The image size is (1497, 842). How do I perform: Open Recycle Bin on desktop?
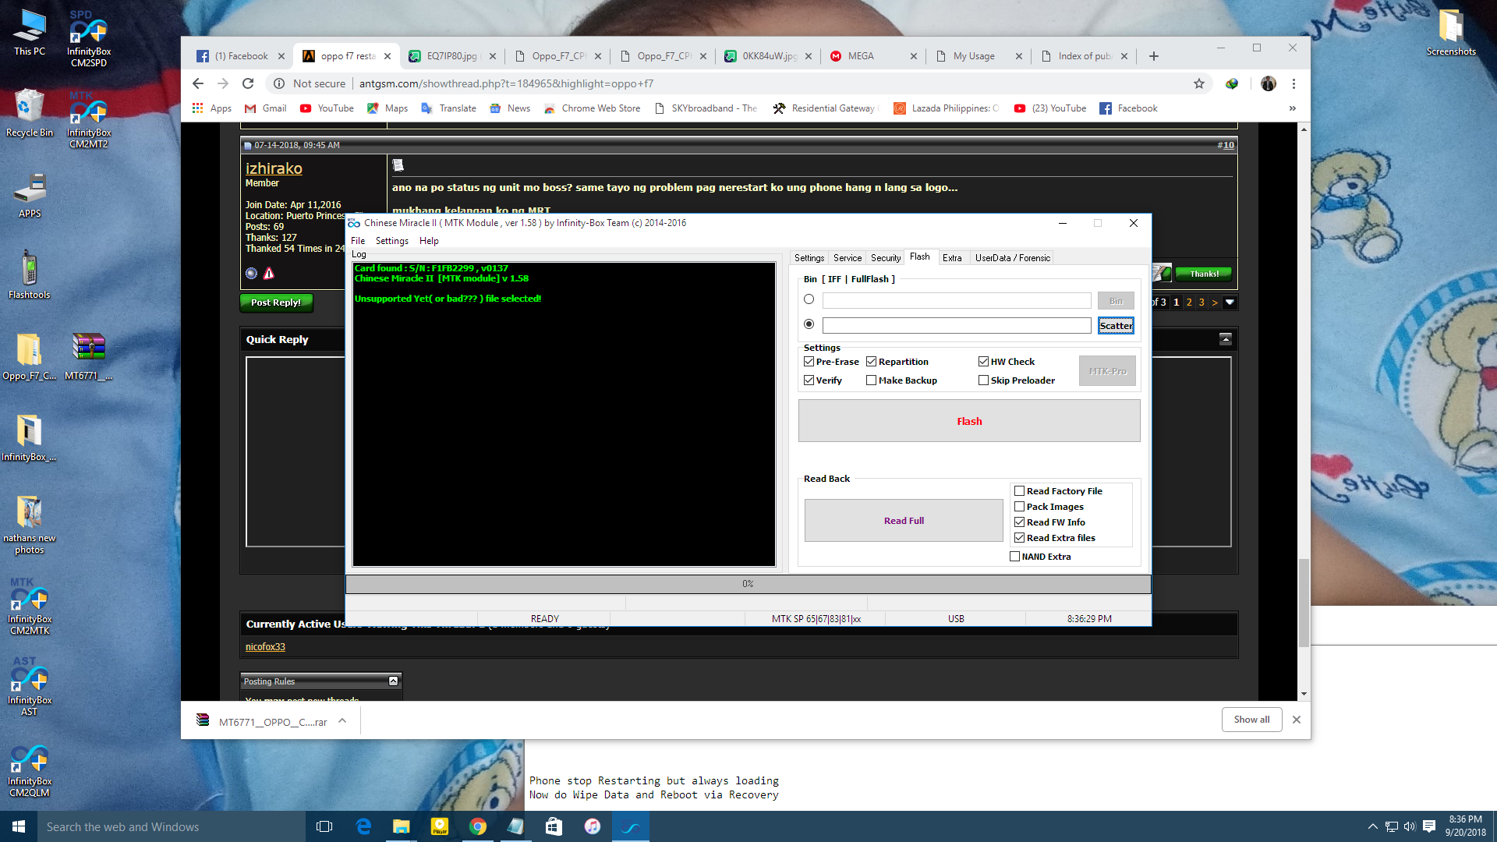(x=29, y=114)
